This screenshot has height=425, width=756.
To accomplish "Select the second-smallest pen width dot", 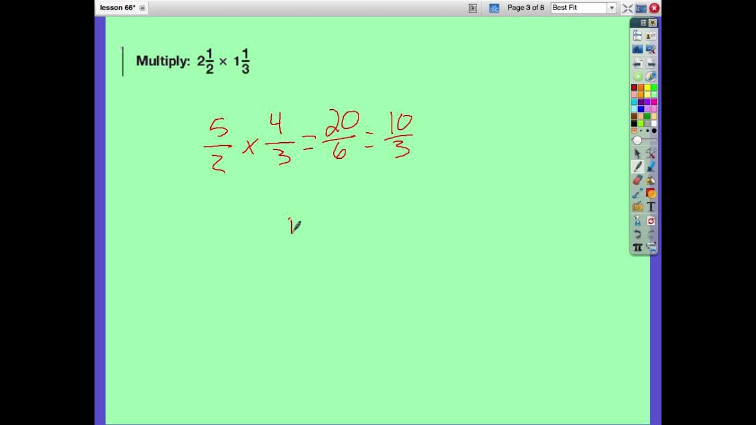I will pyautogui.click(x=641, y=130).
